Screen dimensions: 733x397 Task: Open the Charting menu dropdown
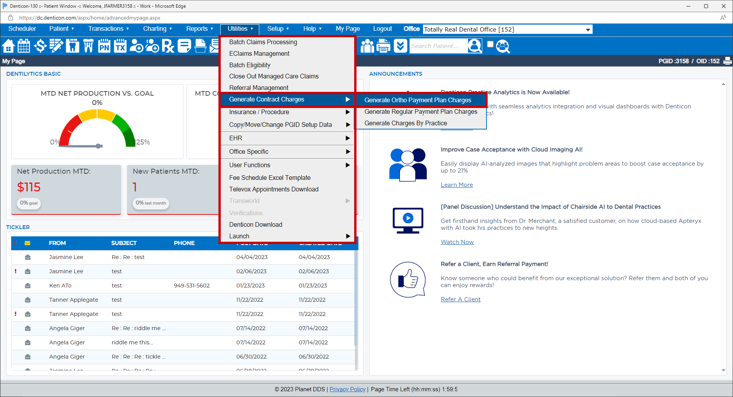pyautogui.click(x=157, y=29)
